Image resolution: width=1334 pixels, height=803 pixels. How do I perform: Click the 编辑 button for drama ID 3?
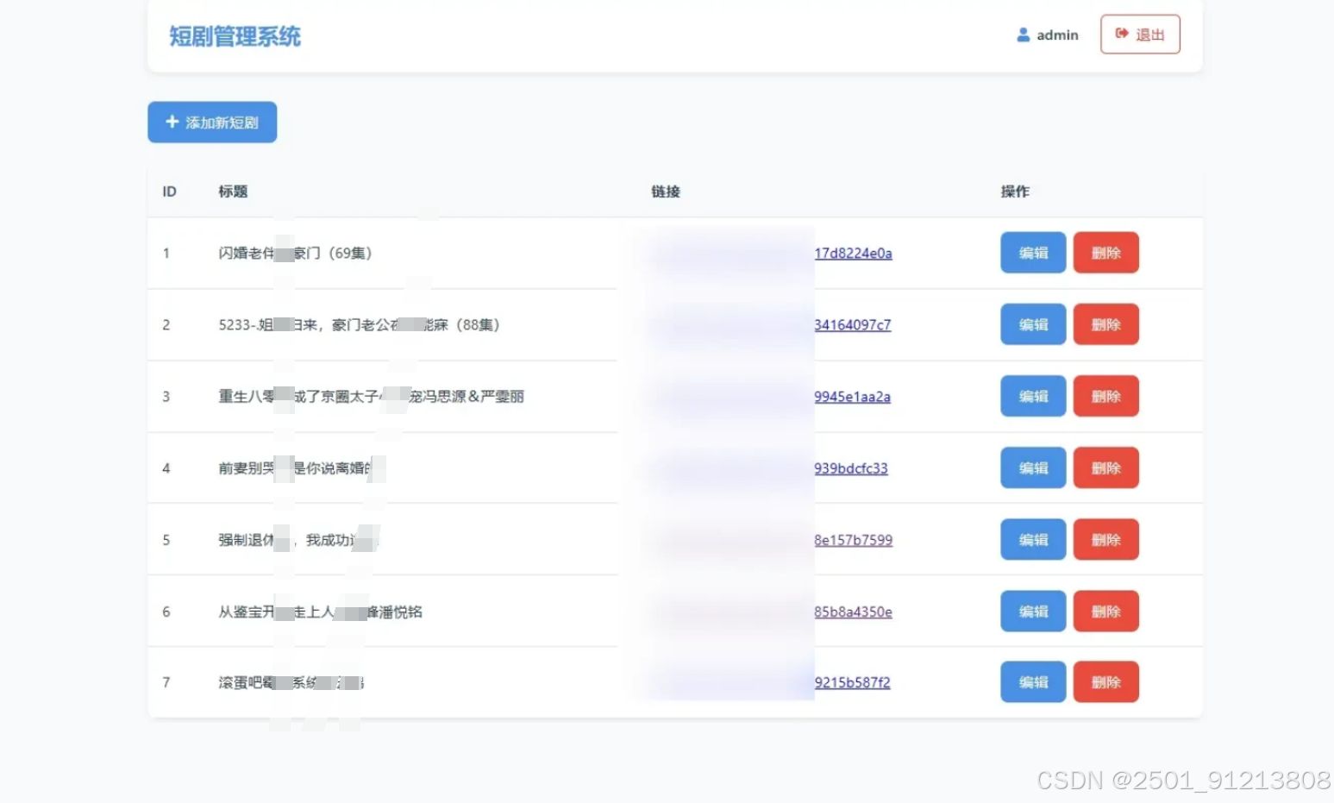[1032, 396]
